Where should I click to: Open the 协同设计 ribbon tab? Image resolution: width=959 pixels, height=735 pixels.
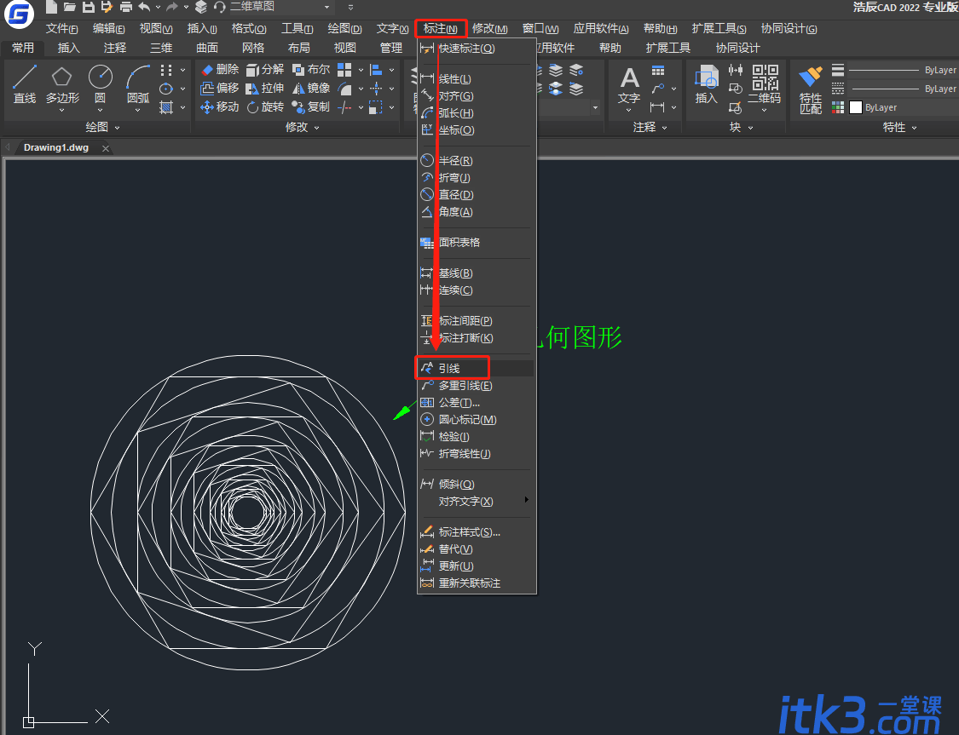coord(737,48)
